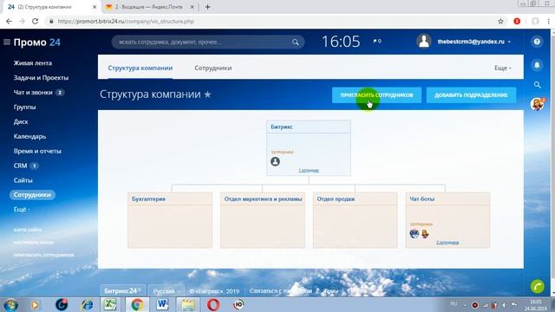This screenshot has height=312, width=555.
Task: Open the help question mark icon
Action: pos(537,42)
